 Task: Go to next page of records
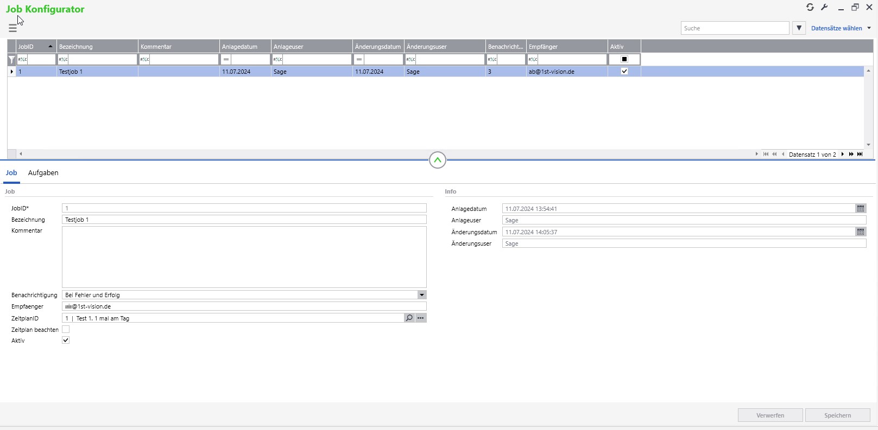coord(851,155)
